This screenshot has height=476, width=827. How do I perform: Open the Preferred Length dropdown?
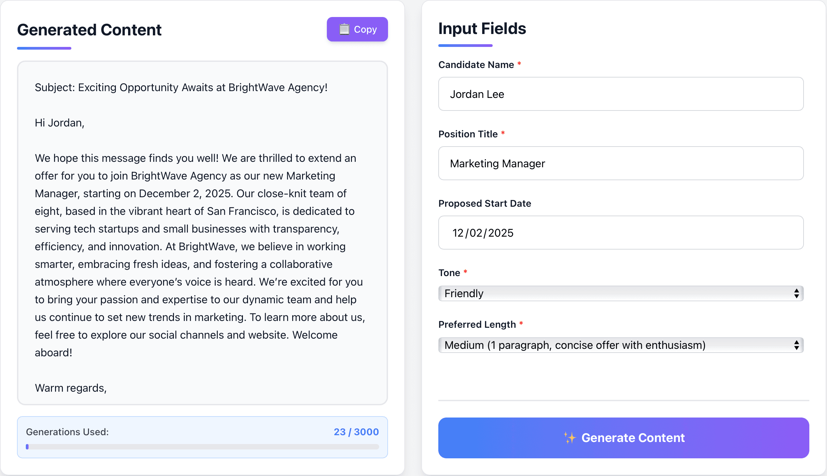[620, 345]
